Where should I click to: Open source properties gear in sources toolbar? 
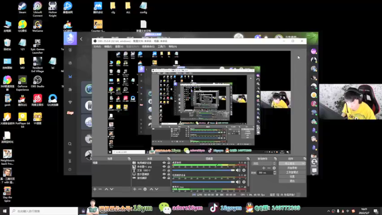coord(145,189)
